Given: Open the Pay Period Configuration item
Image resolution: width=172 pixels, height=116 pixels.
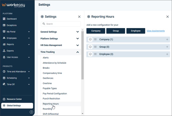Looking at the screenshot, I should [55, 93].
